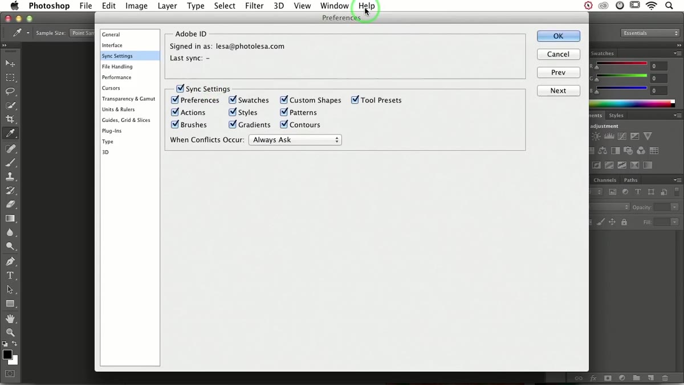The height and width of the screenshot is (385, 684).
Task: Select Interface in preferences list
Action: (x=130, y=45)
